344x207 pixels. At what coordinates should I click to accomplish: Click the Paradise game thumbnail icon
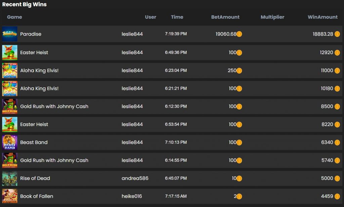pos(10,34)
